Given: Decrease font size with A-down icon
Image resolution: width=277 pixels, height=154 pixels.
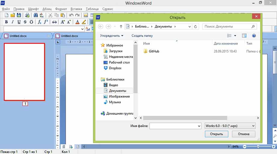Looking at the screenshot, I should click(x=69, y=22).
